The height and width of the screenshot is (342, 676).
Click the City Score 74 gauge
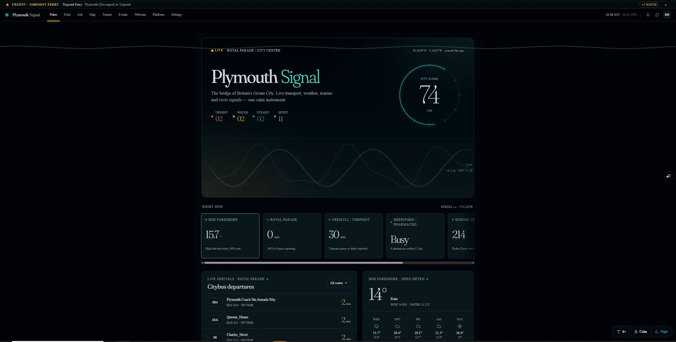(429, 95)
